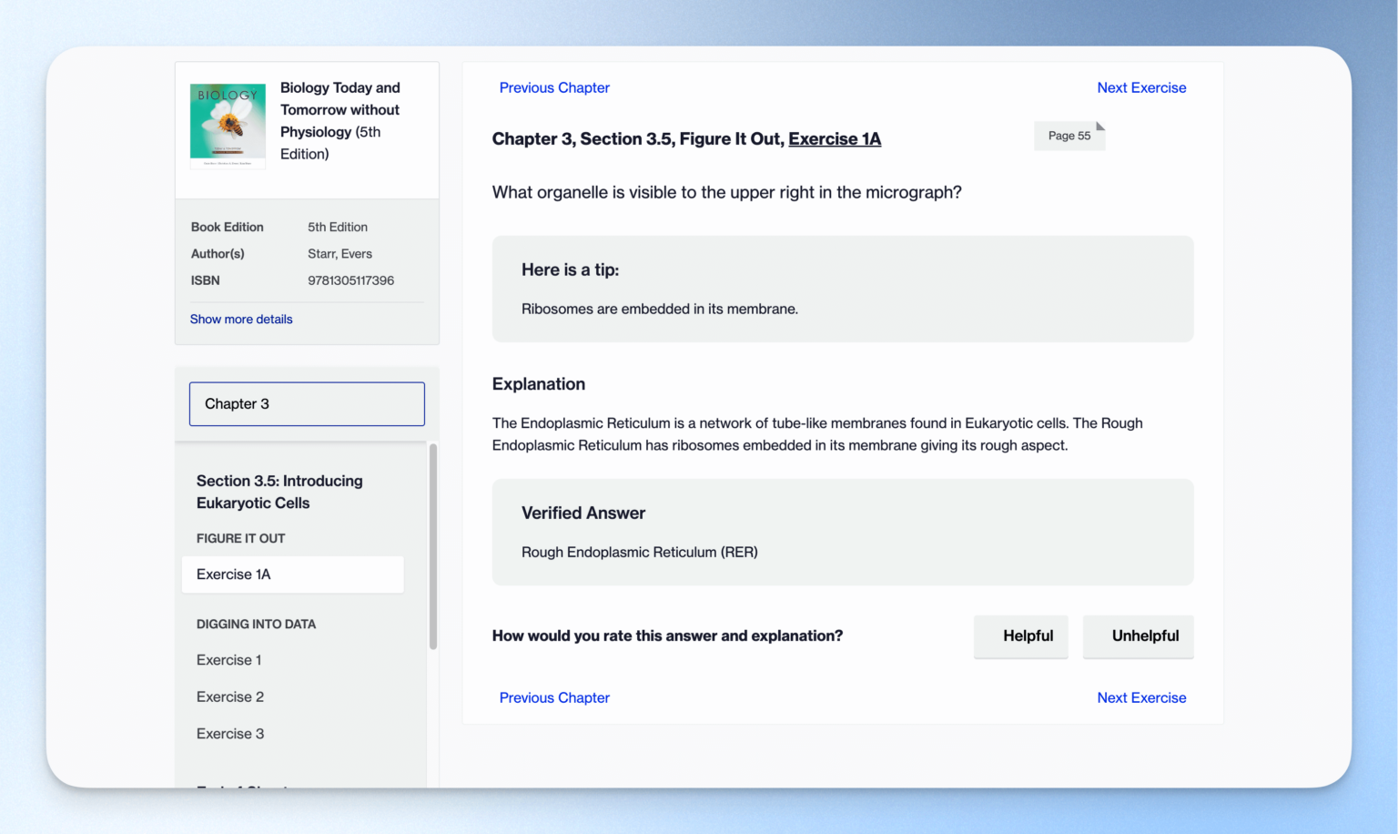1398x834 pixels.
Task: Expand Show more details link
Action: click(x=241, y=320)
